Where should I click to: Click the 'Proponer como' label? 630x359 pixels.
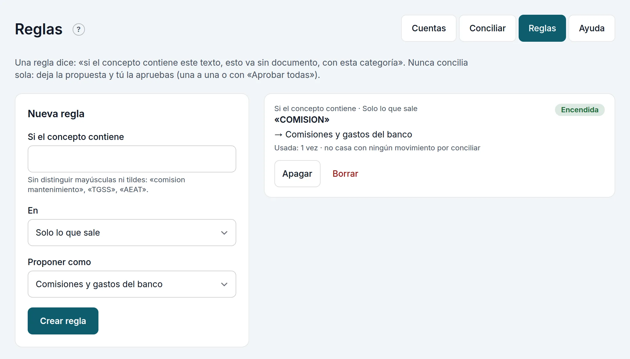click(59, 262)
